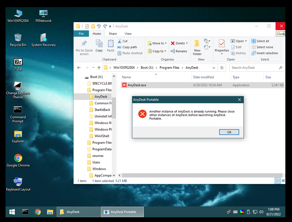Open the Windows Start button
The image size is (292, 222).
(12, 212)
